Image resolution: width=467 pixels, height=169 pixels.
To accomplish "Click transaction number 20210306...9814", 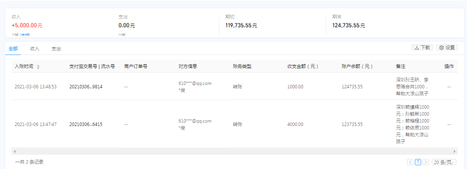I will tap(86, 87).
